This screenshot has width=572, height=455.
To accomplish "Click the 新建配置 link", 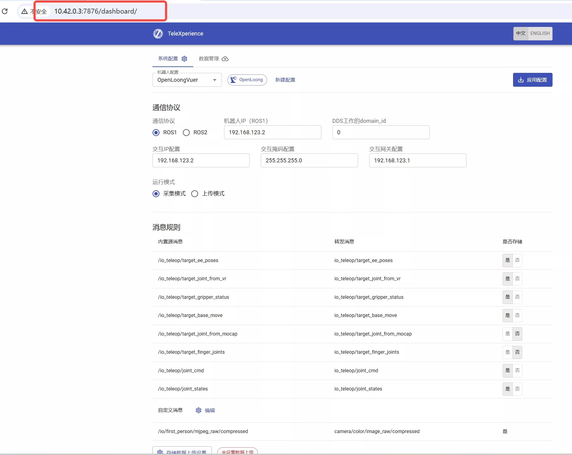I will tap(285, 80).
